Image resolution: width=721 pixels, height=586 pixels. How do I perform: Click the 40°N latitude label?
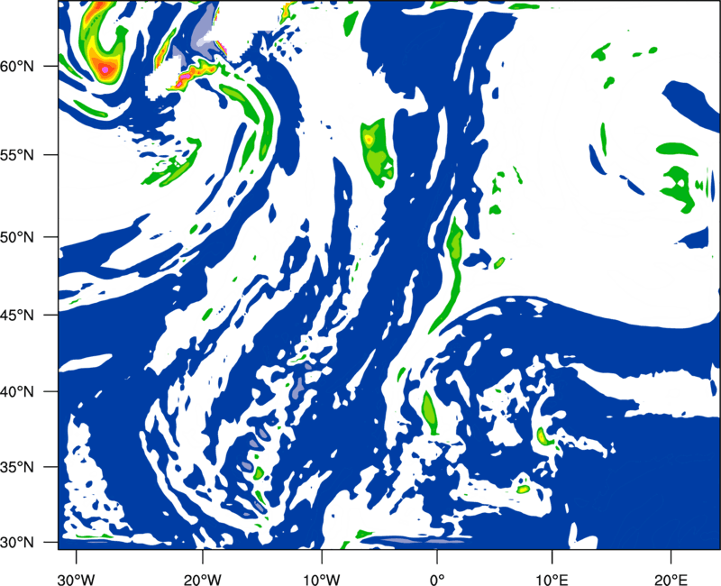17,392
